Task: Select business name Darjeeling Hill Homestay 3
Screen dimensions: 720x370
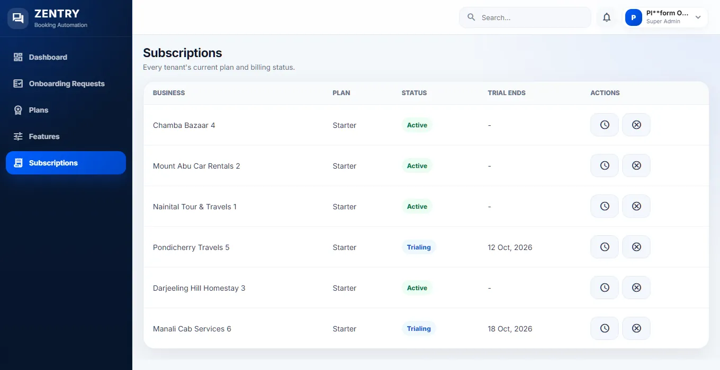Action: (199, 288)
